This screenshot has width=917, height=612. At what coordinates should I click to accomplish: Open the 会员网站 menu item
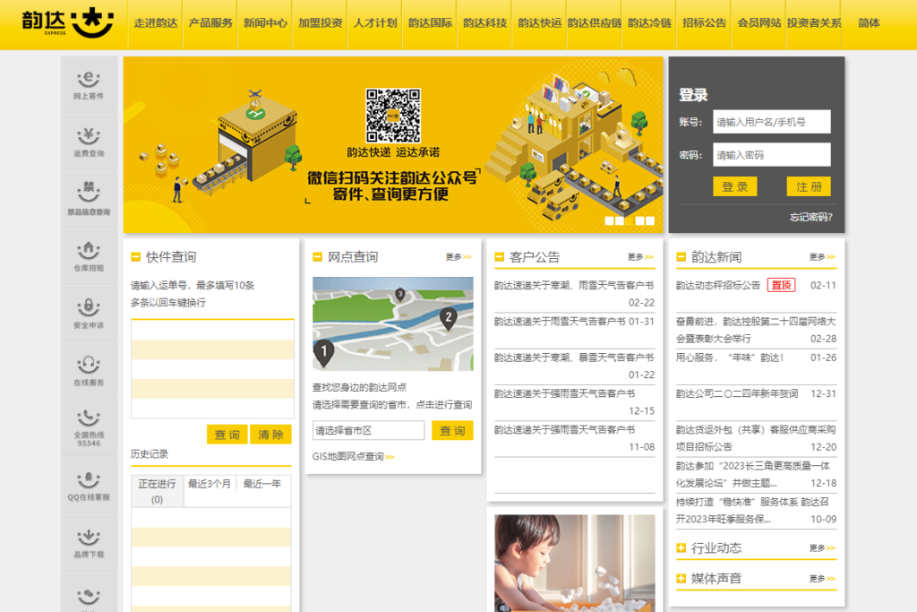pyautogui.click(x=759, y=23)
